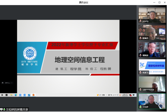Click the File Explorer folder icon in shared taskbar

(11, 95)
